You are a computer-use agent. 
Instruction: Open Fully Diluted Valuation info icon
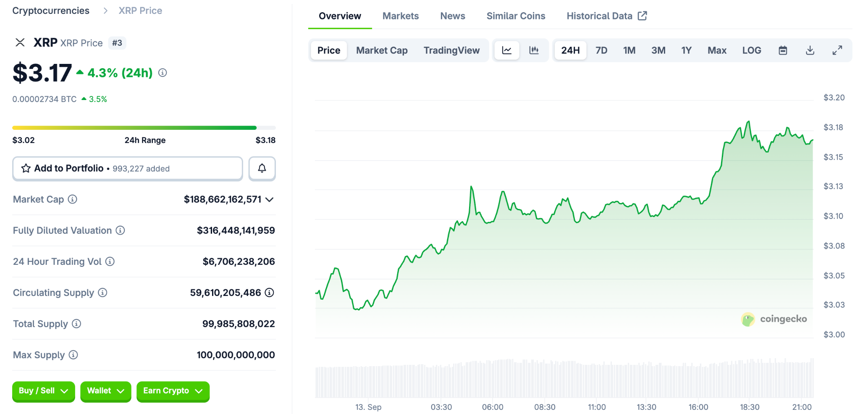pos(121,230)
